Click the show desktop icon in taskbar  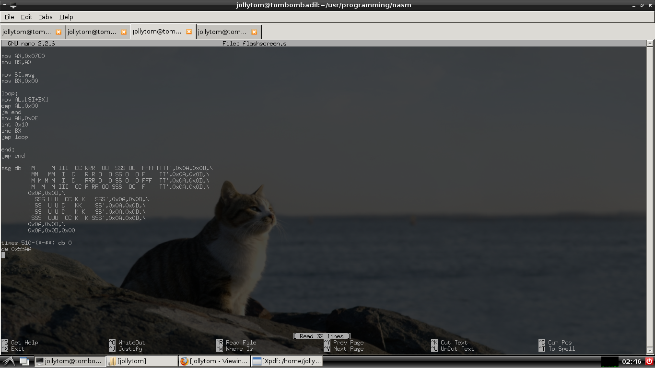24,361
